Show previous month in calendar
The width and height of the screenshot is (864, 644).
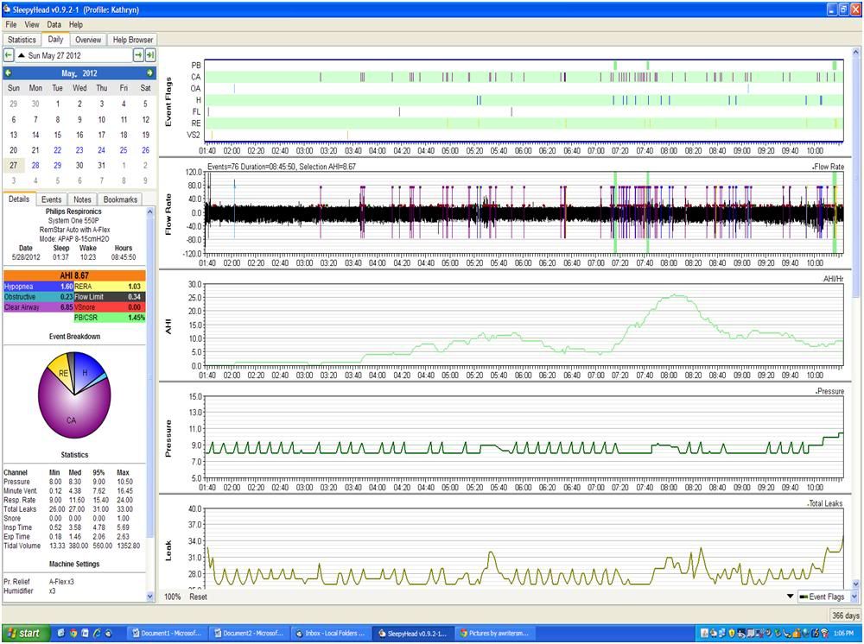(9, 73)
